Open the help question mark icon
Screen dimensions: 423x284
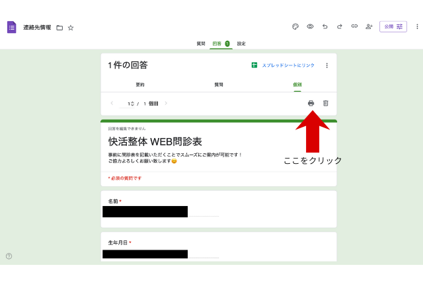[9, 256]
